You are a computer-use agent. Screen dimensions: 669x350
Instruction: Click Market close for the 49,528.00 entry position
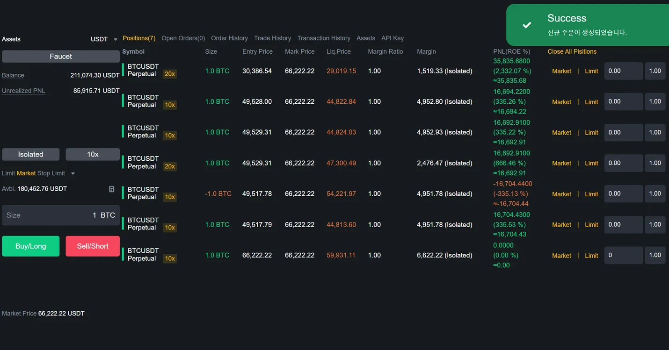(x=561, y=102)
